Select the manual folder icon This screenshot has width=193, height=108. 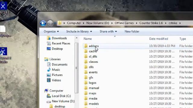coord(86,88)
